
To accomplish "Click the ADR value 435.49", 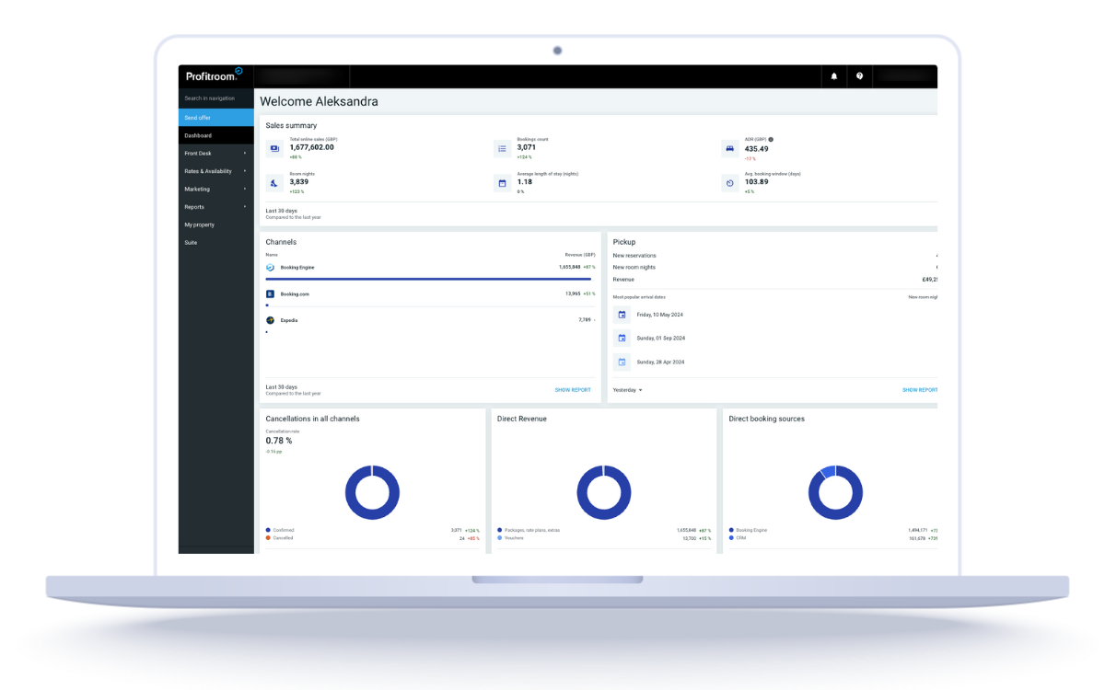I will click(756, 148).
